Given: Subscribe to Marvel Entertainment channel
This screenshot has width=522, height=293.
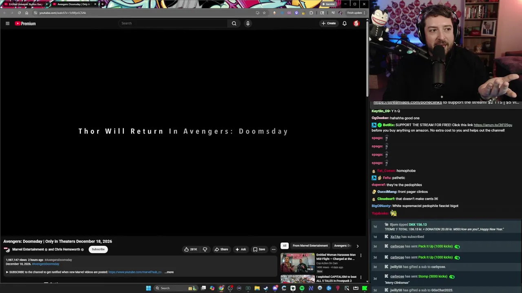Looking at the screenshot, I should tap(98, 249).
